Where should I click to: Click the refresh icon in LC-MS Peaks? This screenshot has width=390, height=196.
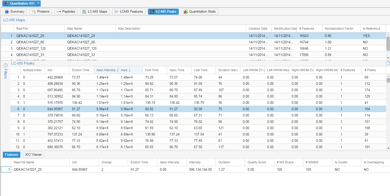(x=387, y=64)
